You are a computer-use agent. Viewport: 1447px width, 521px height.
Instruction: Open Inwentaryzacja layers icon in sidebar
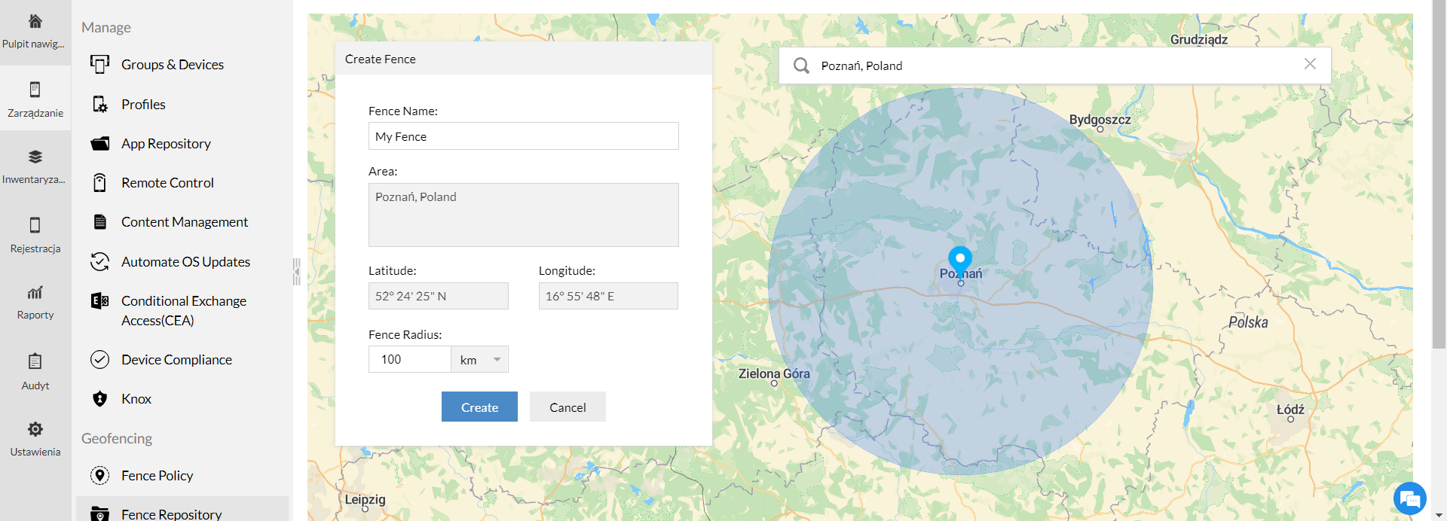[35, 157]
